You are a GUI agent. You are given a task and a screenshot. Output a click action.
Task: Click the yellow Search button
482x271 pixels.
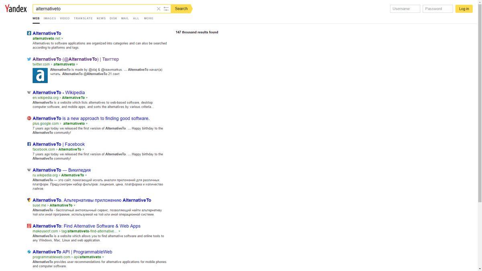[x=181, y=9]
